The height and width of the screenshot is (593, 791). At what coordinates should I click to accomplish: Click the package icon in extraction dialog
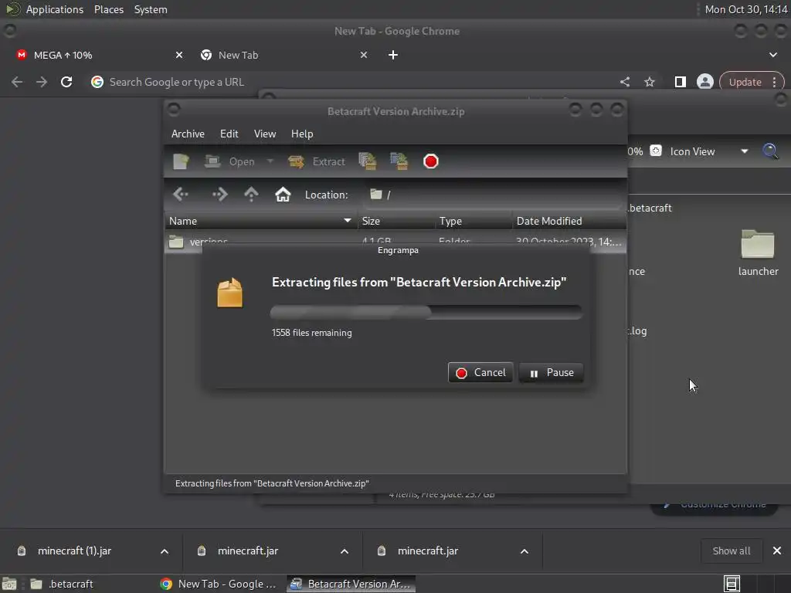click(230, 293)
